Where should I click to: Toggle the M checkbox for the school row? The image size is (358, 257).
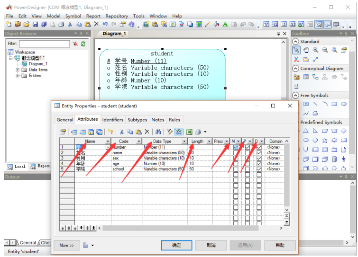pyautogui.click(x=236, y=169)
